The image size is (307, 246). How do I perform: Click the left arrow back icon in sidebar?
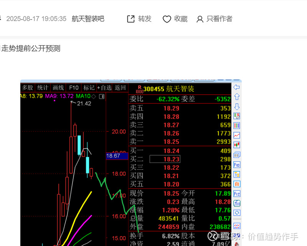(236, 87)
